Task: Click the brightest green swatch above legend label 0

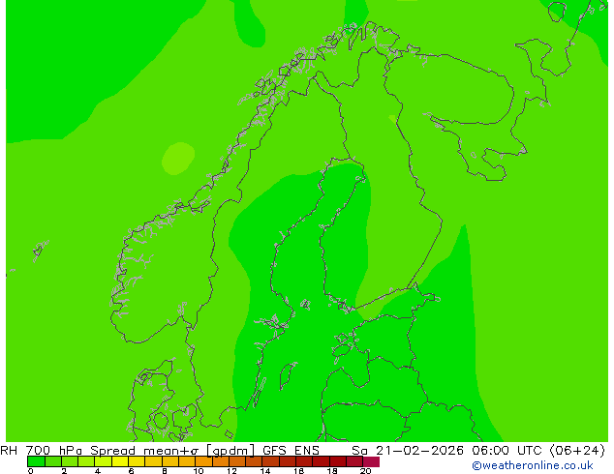Action: [36, 461]
